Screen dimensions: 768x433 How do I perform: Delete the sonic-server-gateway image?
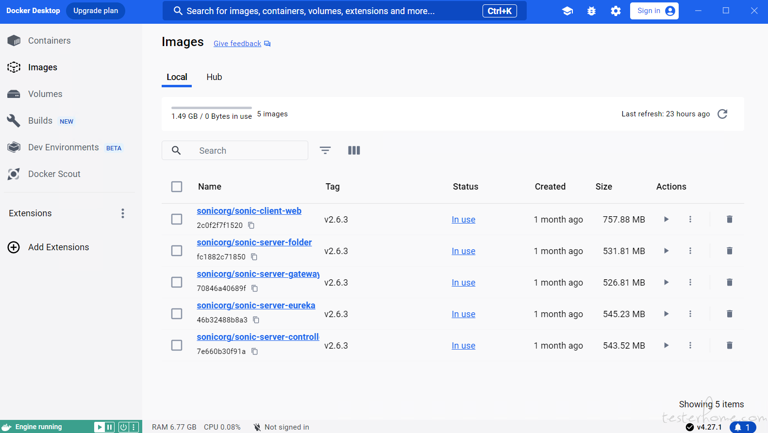pos(729,282)
